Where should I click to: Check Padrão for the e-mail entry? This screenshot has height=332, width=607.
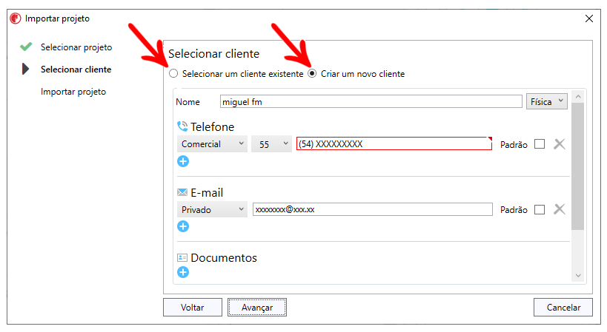(x=540, y=209)
